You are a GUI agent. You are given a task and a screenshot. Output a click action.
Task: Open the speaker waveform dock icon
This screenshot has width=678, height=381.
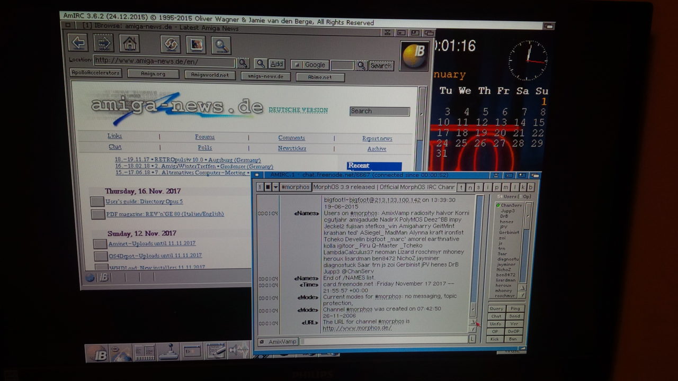pos(238,350)
